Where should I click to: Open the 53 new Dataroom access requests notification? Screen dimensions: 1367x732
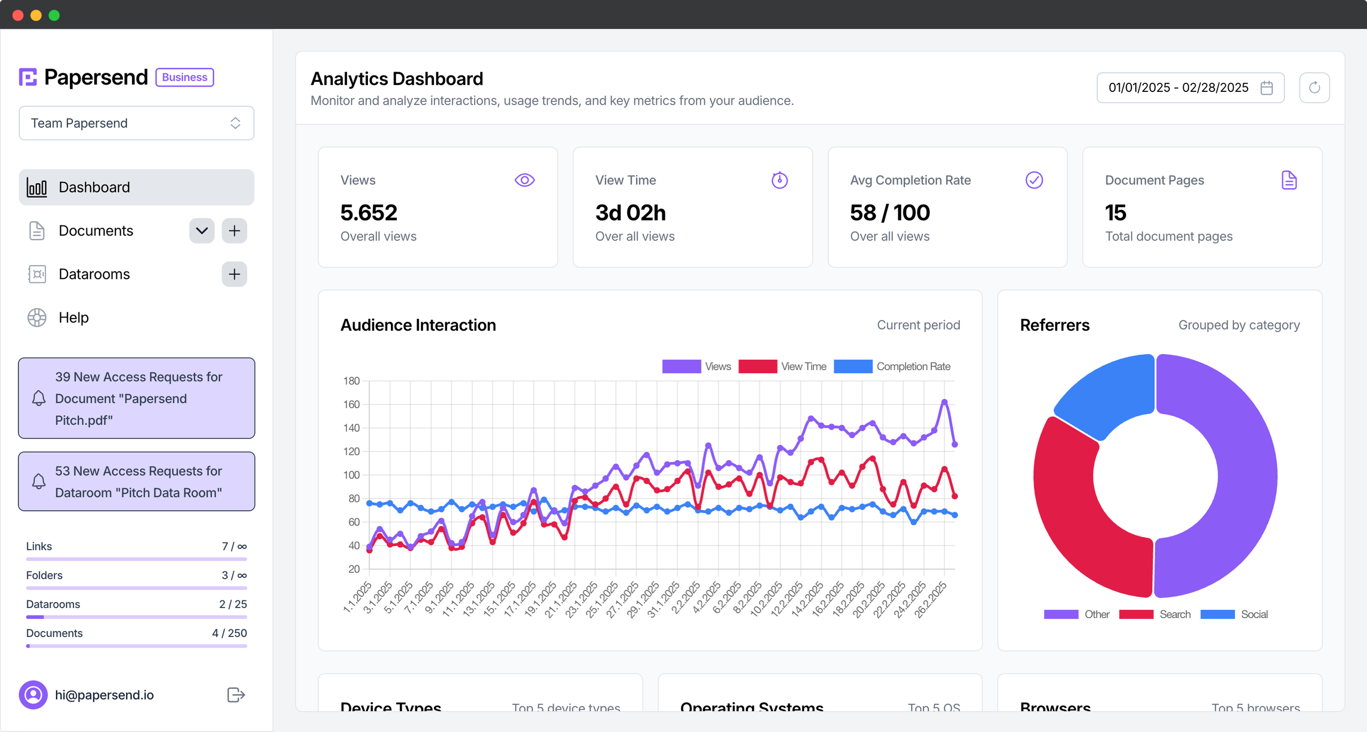[136, 481]
